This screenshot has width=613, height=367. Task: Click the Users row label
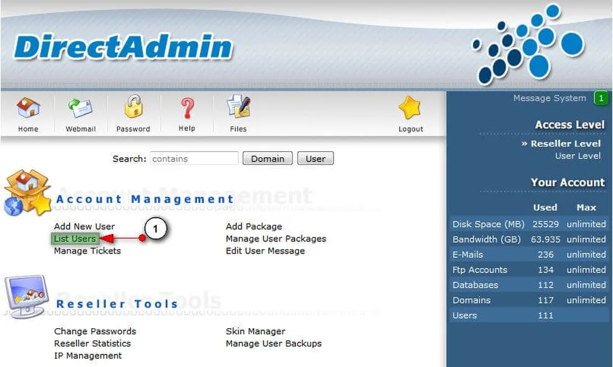(x=465, y=315)
